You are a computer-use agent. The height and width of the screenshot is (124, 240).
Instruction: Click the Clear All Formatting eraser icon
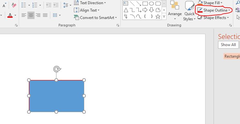[14, 5]
